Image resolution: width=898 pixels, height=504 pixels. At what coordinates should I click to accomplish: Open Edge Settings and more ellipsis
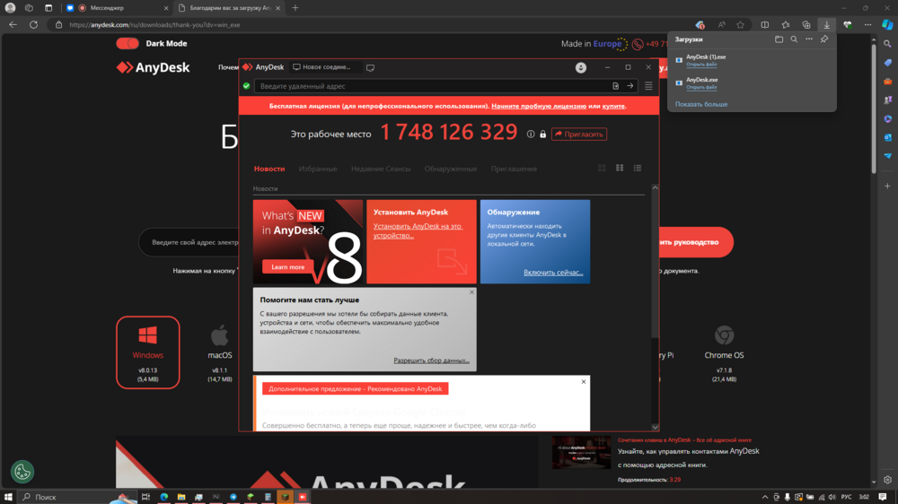coord(867,24)
